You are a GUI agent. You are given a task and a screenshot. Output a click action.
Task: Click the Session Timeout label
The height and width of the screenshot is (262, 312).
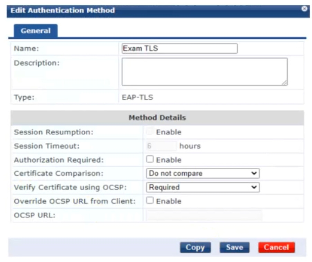[x=47, y=146]
